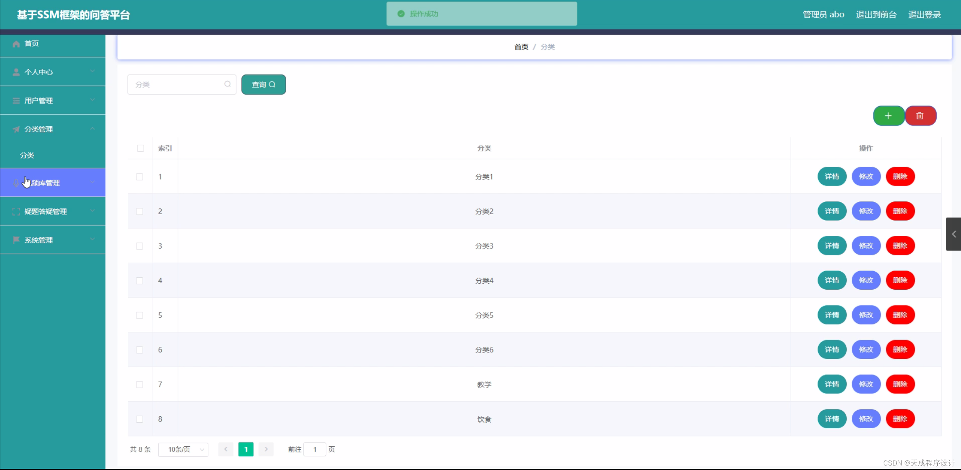Viewport: 961px width, 470px height.
Task: Click the home icon beside 首页
Action: point(16,44)
